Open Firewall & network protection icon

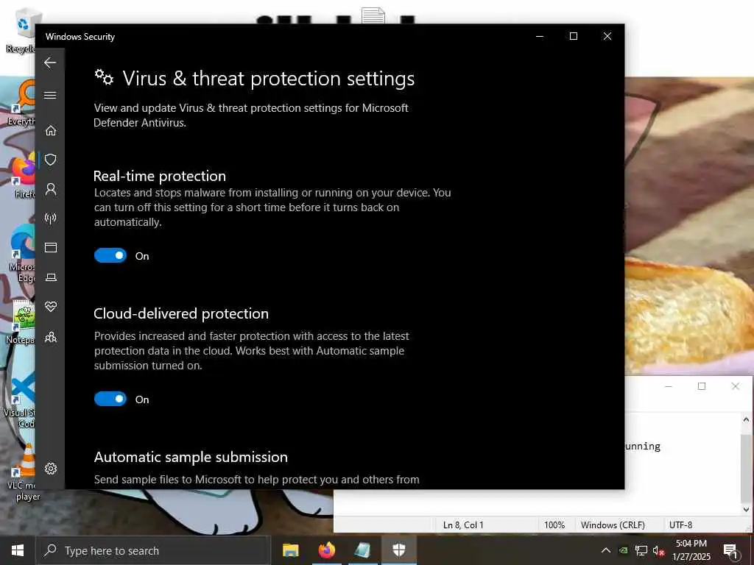[51, 218]
